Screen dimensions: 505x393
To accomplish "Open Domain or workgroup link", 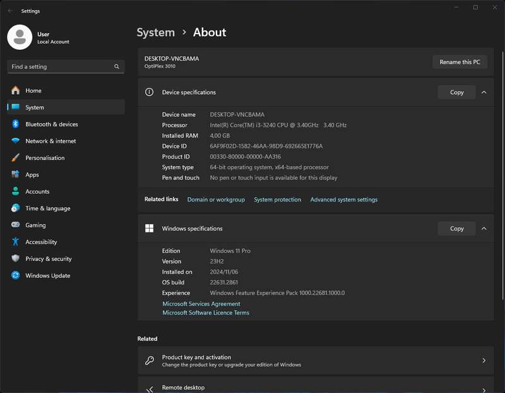I will click(216, 200).
